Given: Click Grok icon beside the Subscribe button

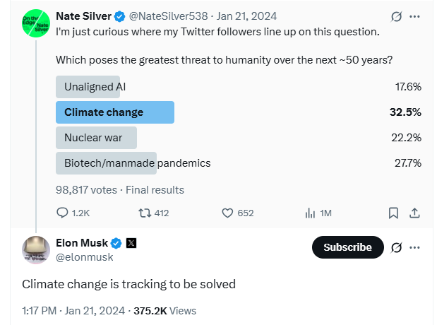Looking at the screenshot, I should tap(396, 247).
